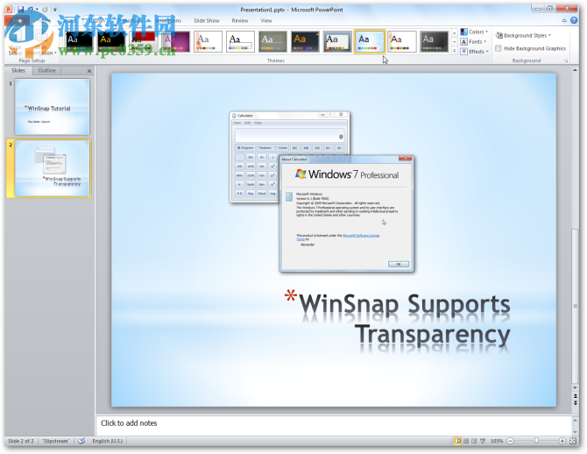Switch to the Outline pane tab

point(46,70)
